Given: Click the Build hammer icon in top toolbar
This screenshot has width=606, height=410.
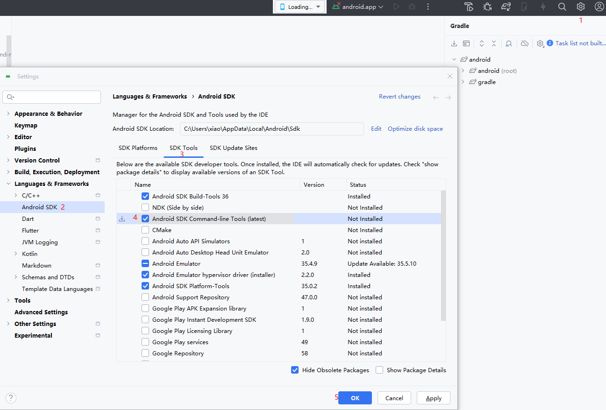Looking at the screenshot, I should click(x=469, y=7).
